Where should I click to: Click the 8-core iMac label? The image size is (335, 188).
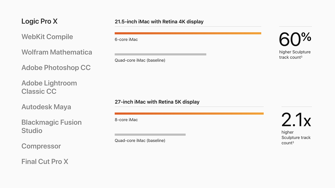click(126, 120)
